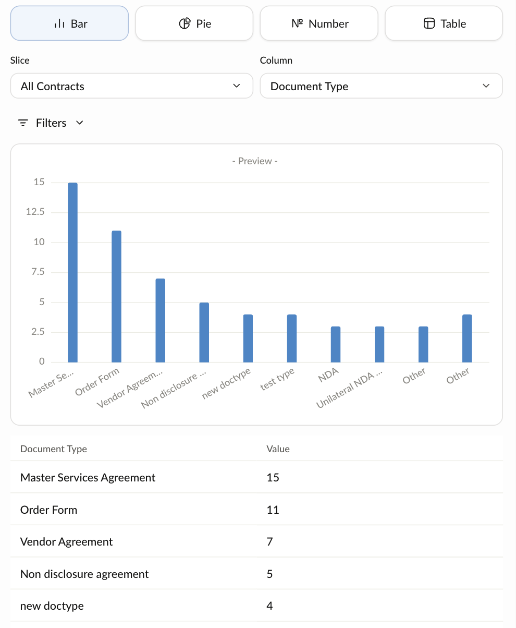516x628 pixels.
Task: Click the Filters funnel icon
Action: pyautogui.click(x=23, y=123)
